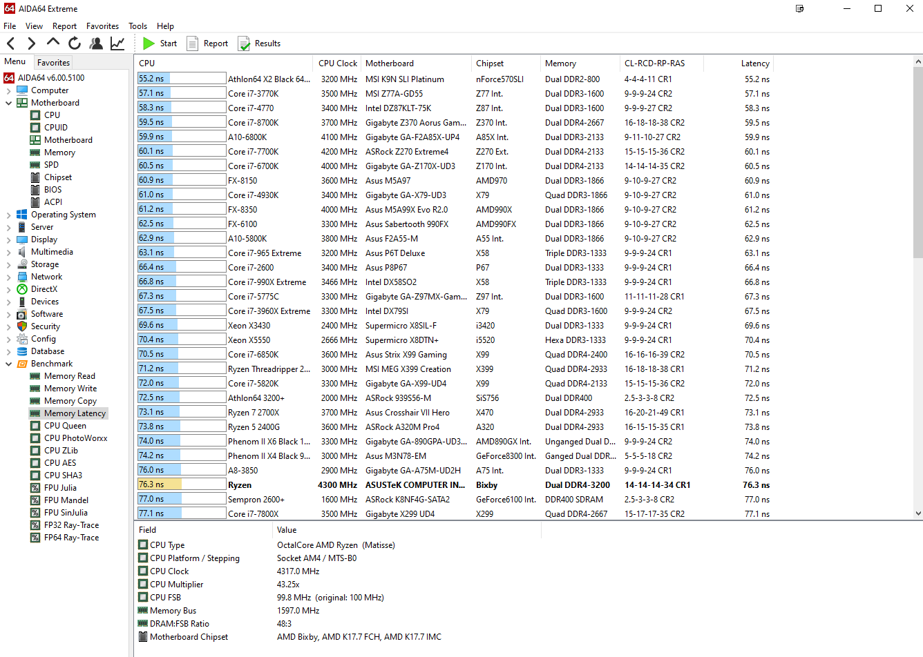Click the Memory Bus field row

[x=339, y=611]
